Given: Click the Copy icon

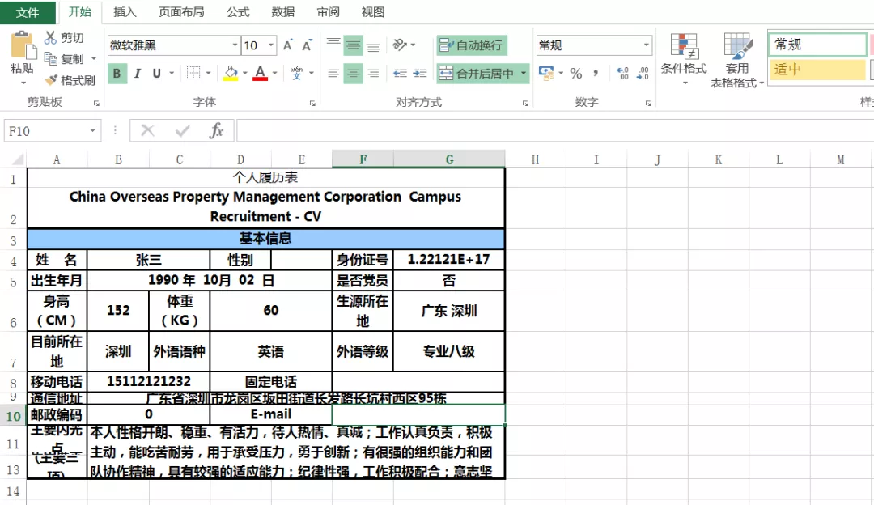Looking at the screenshot, I should pos(51,58).
